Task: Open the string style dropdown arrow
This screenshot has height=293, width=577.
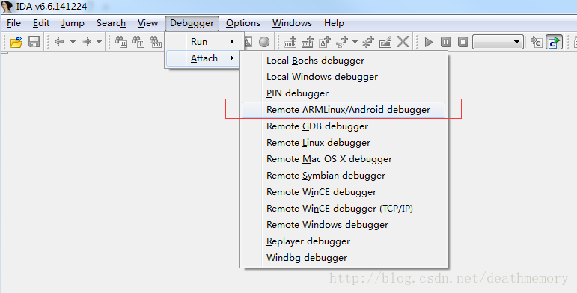Action: pyautogui.click(x=355, y=42)
